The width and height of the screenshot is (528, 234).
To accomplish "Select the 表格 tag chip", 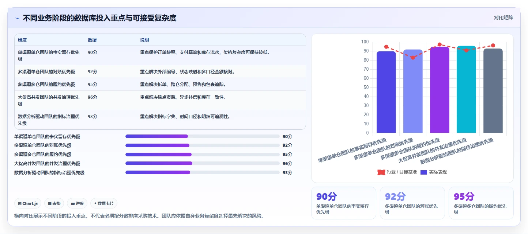I will pos(54,203).
